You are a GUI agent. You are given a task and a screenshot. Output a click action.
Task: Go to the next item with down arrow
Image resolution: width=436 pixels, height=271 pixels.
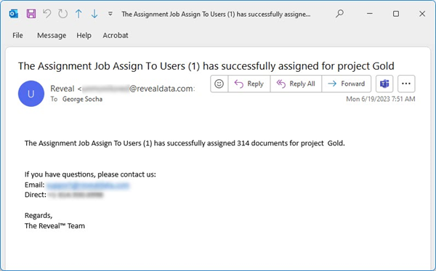point(94,14)
